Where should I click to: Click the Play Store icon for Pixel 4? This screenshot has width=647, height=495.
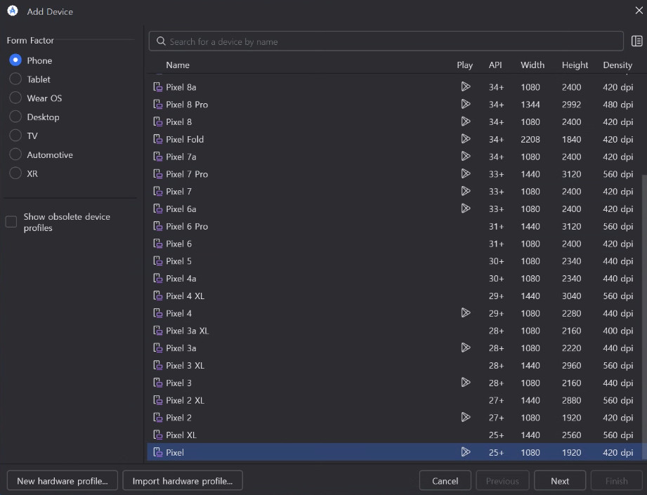[466, 312]
